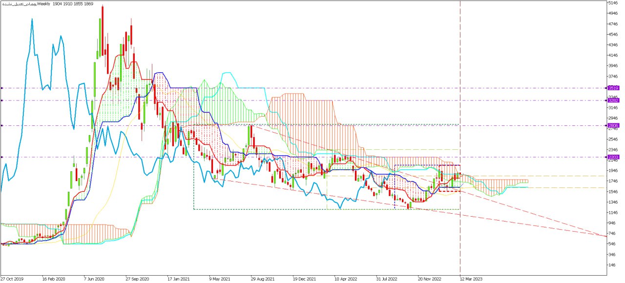Viewport: 625px width, 283px height.
Task: Click the left endpoint handle of the 2203 line
Action: tap(2, 157)
